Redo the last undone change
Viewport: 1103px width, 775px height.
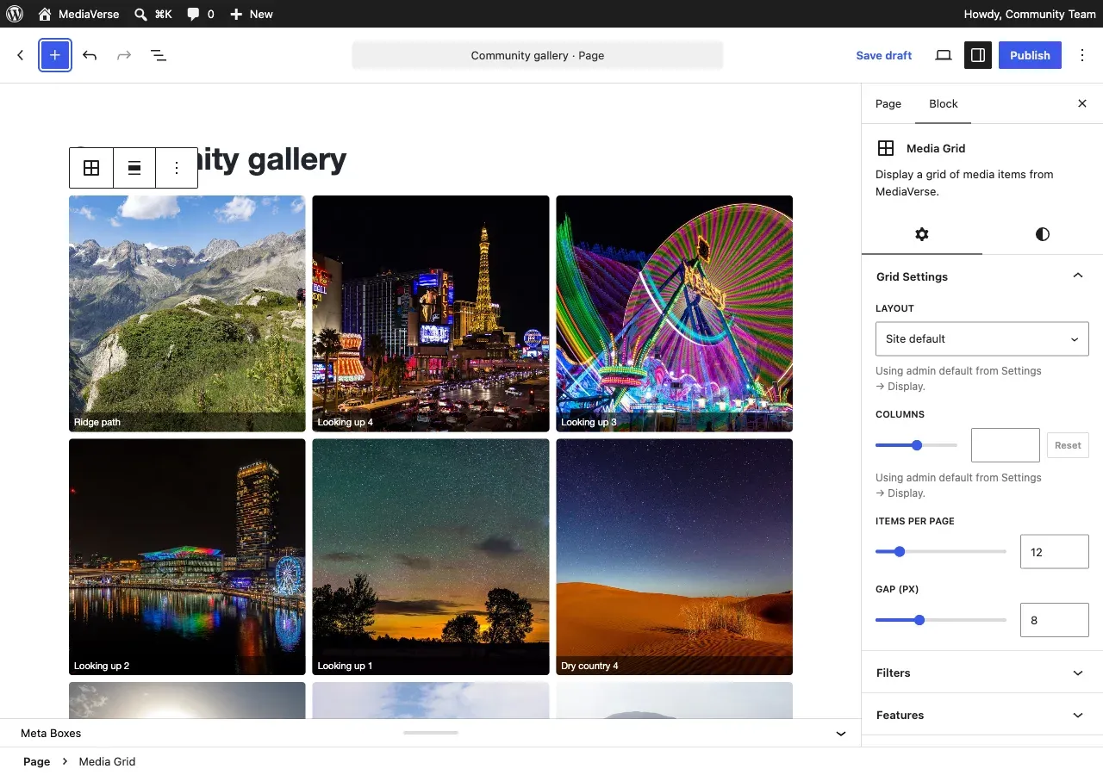(x=124, y=55)
